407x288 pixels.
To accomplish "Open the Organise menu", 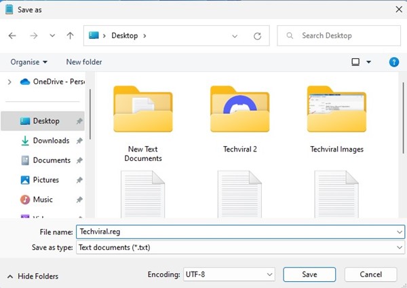I will click(x=28, y=62).
